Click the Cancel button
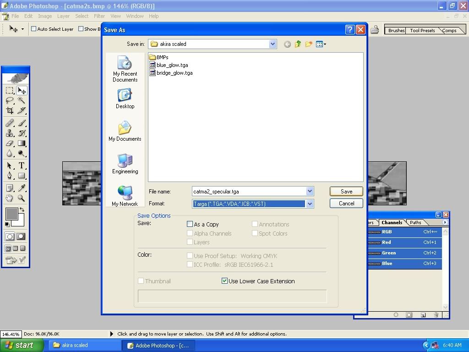The image size is (469, 352). (x=346, y=203)
